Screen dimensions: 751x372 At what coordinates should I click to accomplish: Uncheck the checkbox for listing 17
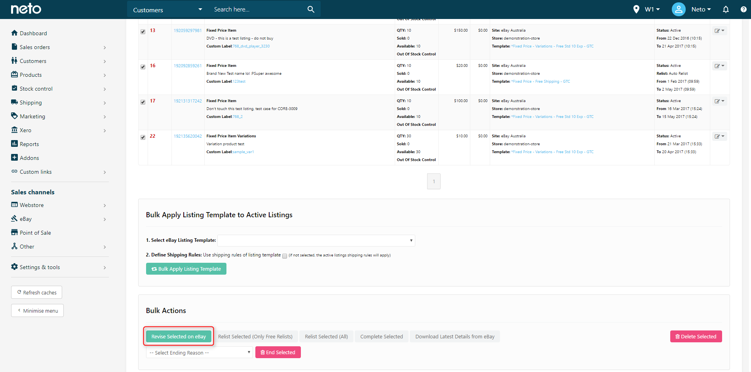[x=143, y=102]
